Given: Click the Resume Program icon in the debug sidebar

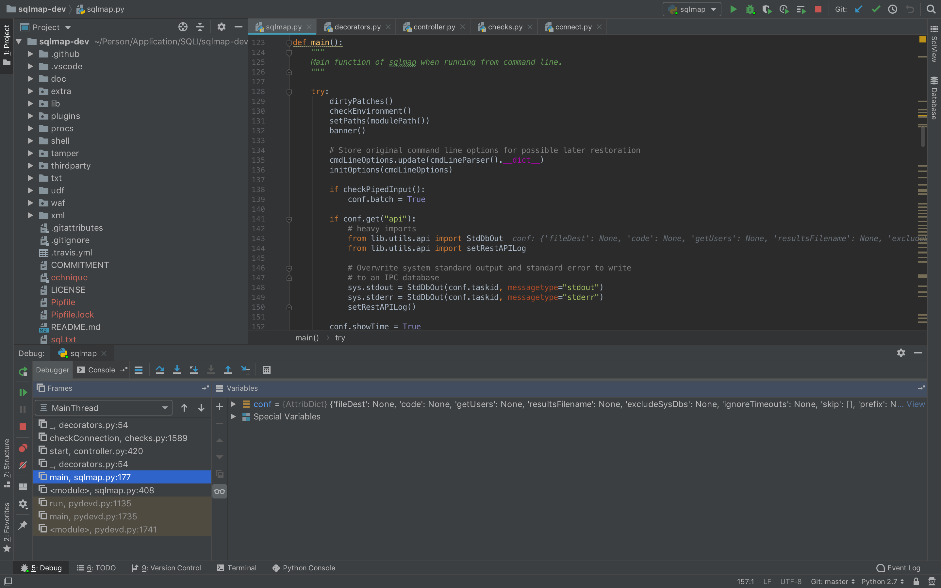Looking at the screenshot, I should (23, 392).
